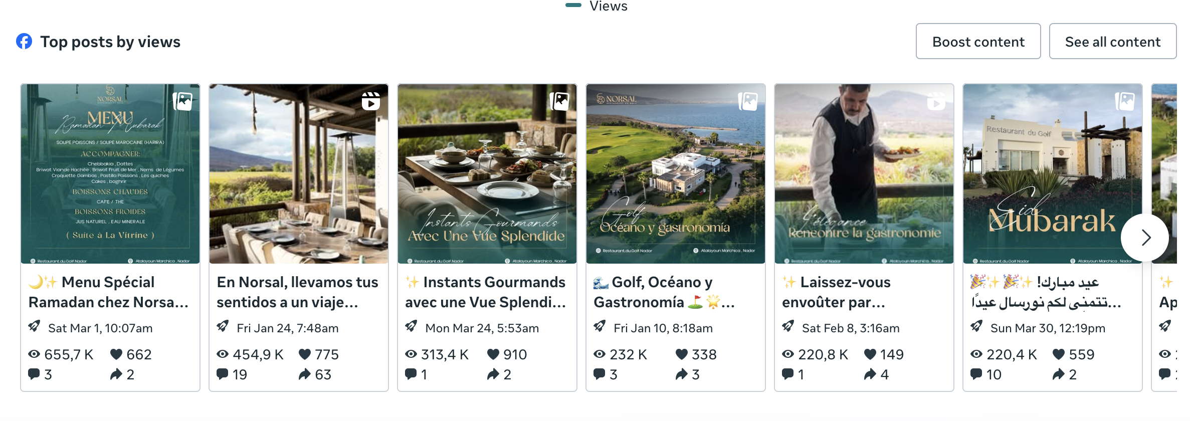Open the Golf, Océano y Gastronomía title

click(x=663, y=292)
